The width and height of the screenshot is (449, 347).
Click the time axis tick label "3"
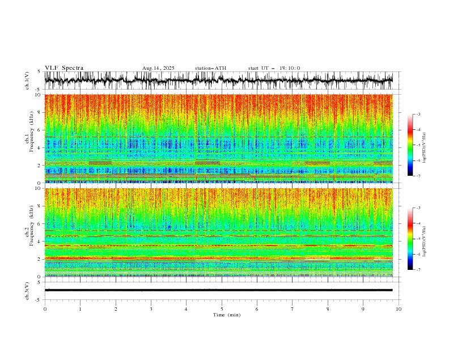pyautogui.click(x=151, y=309)
